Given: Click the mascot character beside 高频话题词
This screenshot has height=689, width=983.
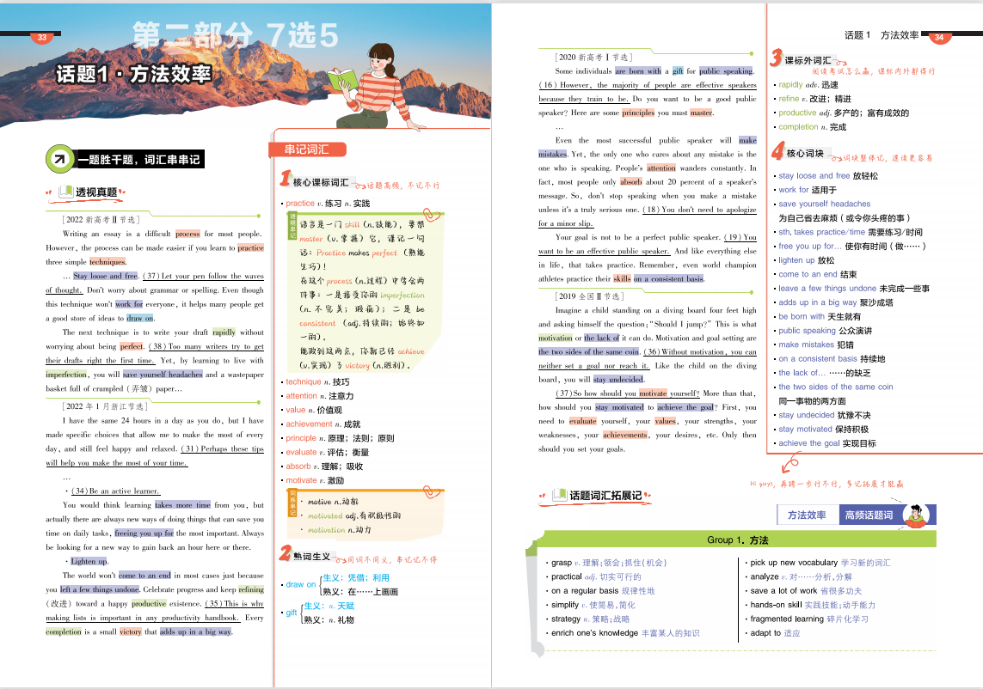Looking at the screenshot, I should click(x=917, y=515).
